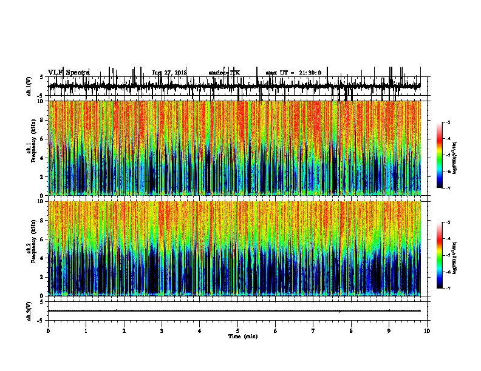
Task: Click time axis tick label '9'
Action: coord(389,331)
